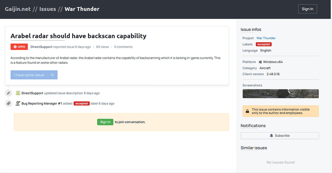The width and height of the screenshot is (332, 173).
Task: Open the screenshot thumbnail
Action: pos(280,94)
